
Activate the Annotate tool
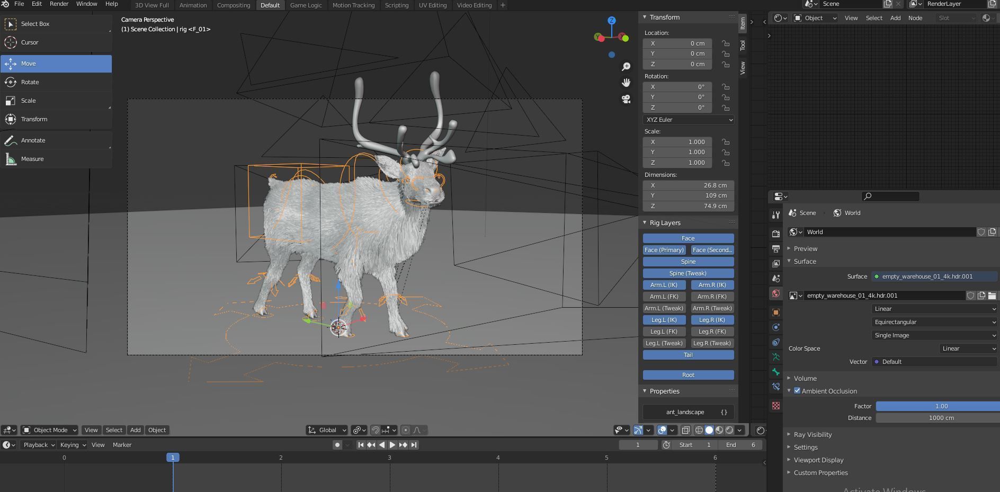[56, 140]
